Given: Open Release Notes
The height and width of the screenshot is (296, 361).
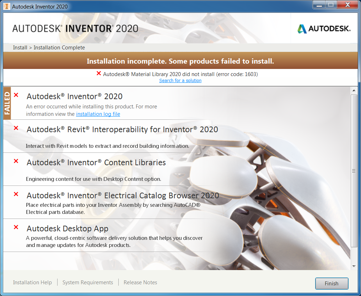Looking at the screenshot, I should pyautogui.click(x=140, y=282).
